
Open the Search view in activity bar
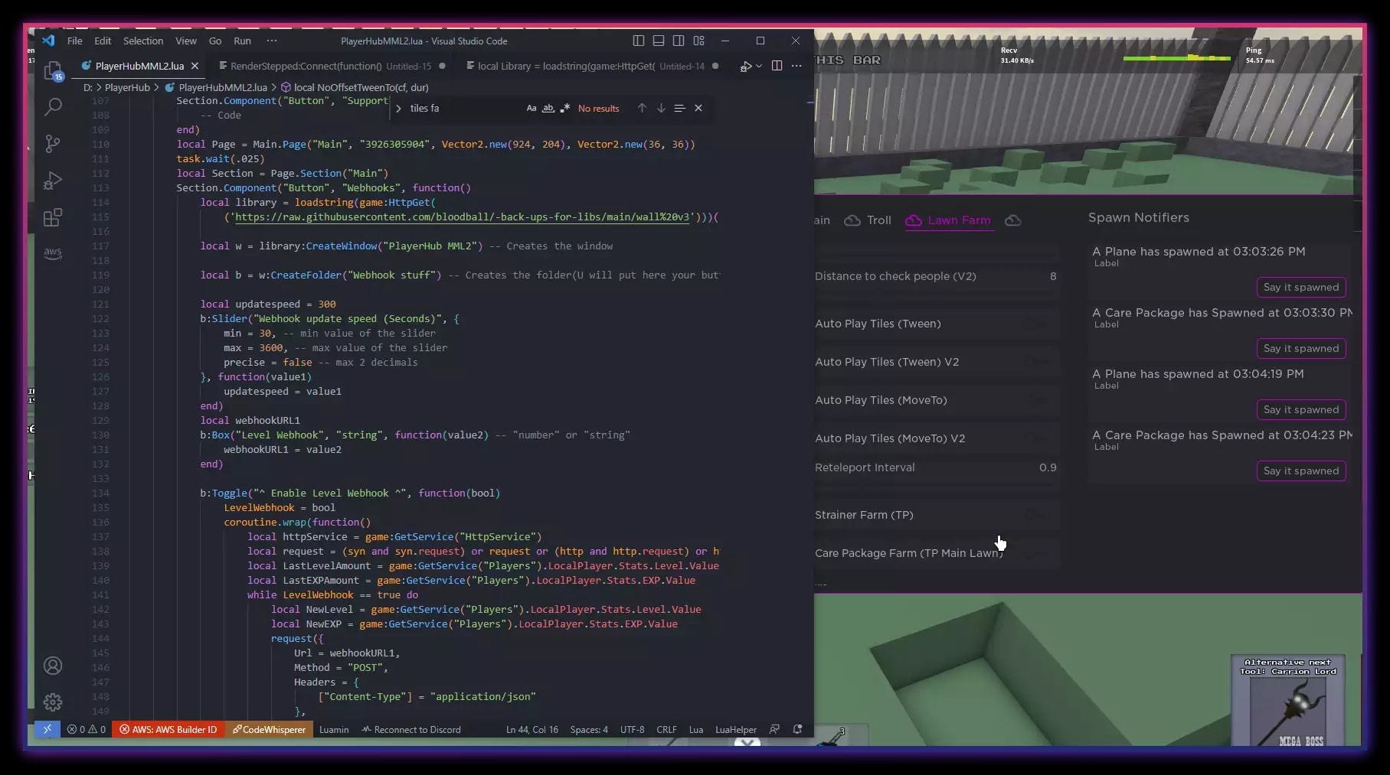click(x=53, y=106)
